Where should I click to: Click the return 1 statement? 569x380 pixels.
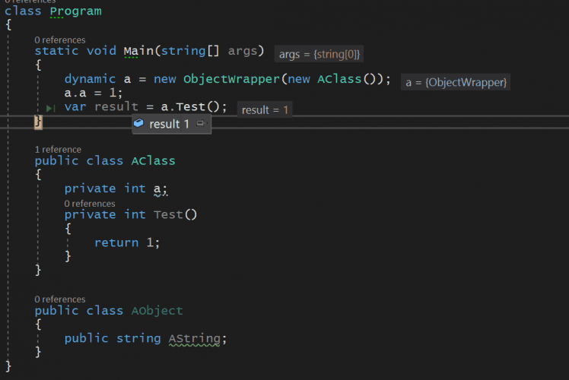pos(127,242)
